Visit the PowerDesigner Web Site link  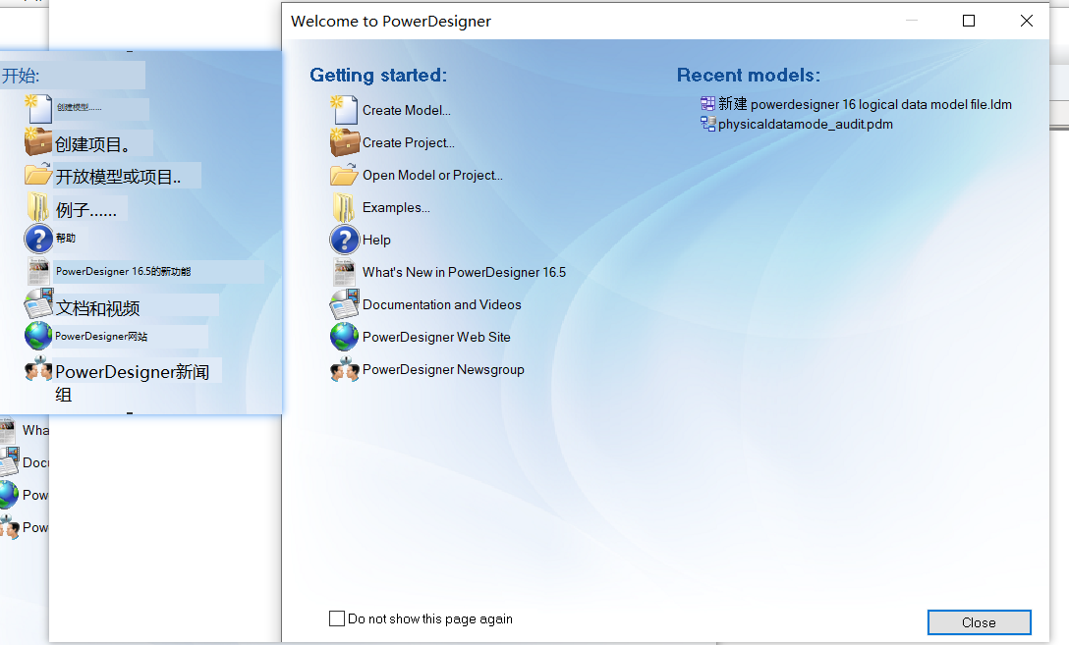point(436,337)
